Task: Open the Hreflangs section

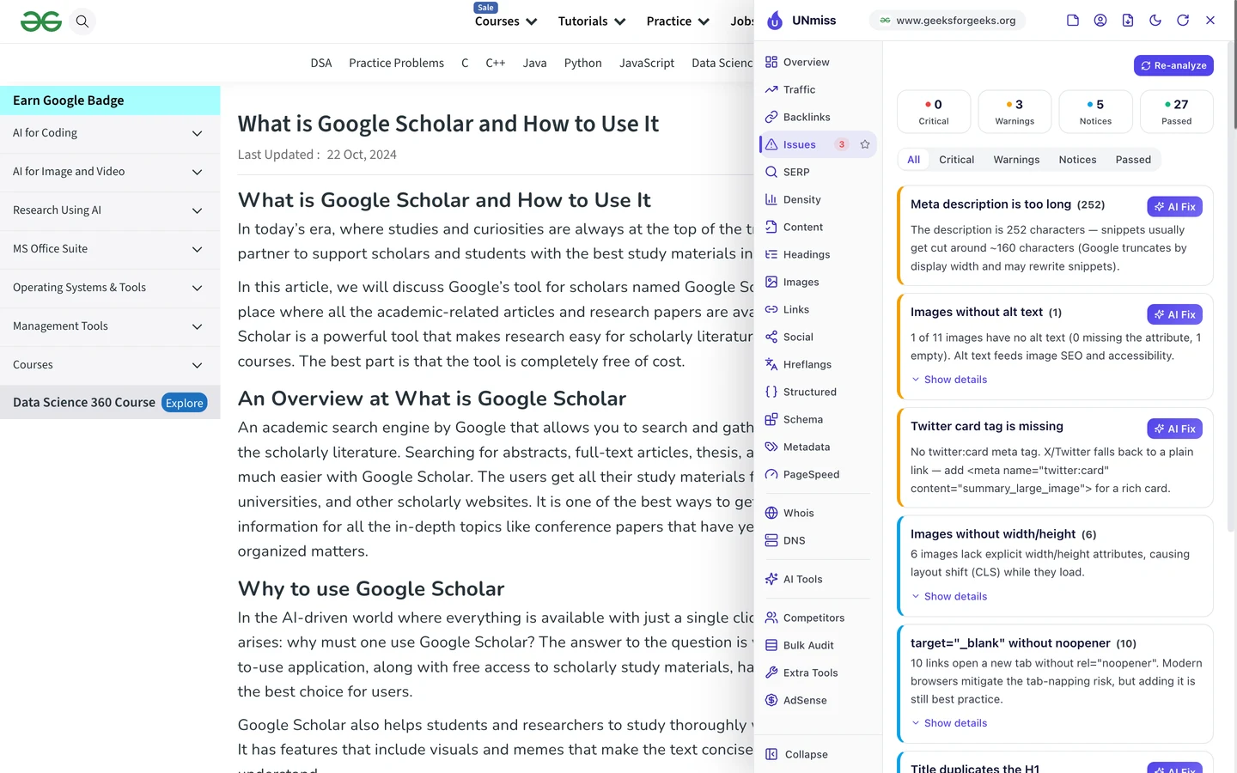Action: pyautogui.click(x=818, y=364)
